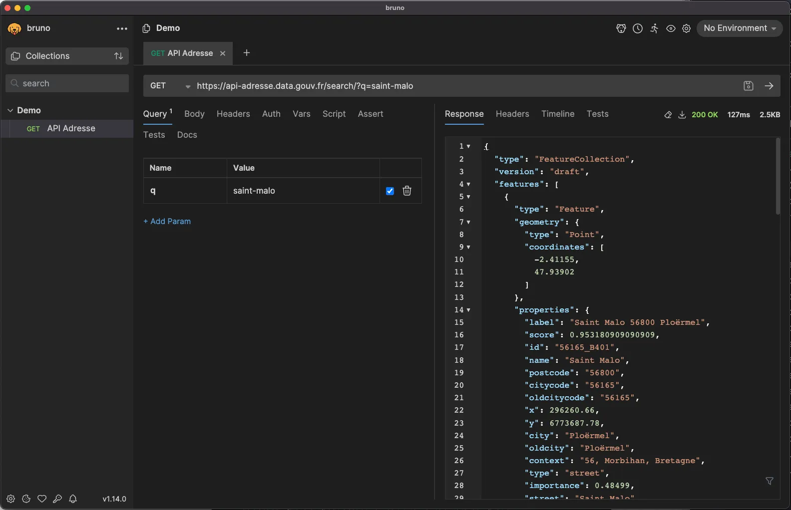Viewport: 791px width, 510px height.
Task: Switch to the Headers request tab
Action: (x=233, y=114)
